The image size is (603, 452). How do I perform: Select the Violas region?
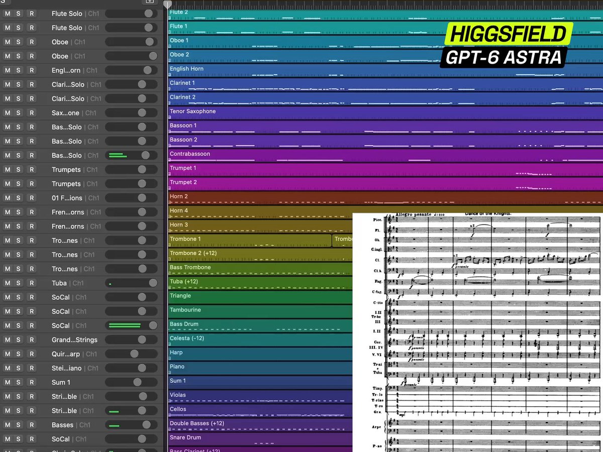[x=260, y=396]
